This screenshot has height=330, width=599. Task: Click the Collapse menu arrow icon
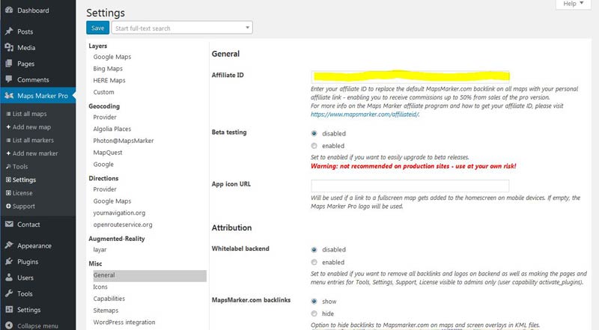click(x=9, y=326)
